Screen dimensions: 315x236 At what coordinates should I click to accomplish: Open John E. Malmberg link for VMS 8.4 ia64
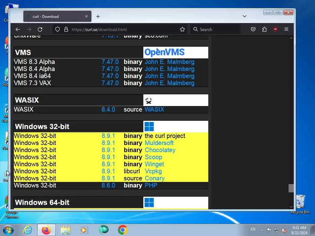pos(169,76)
